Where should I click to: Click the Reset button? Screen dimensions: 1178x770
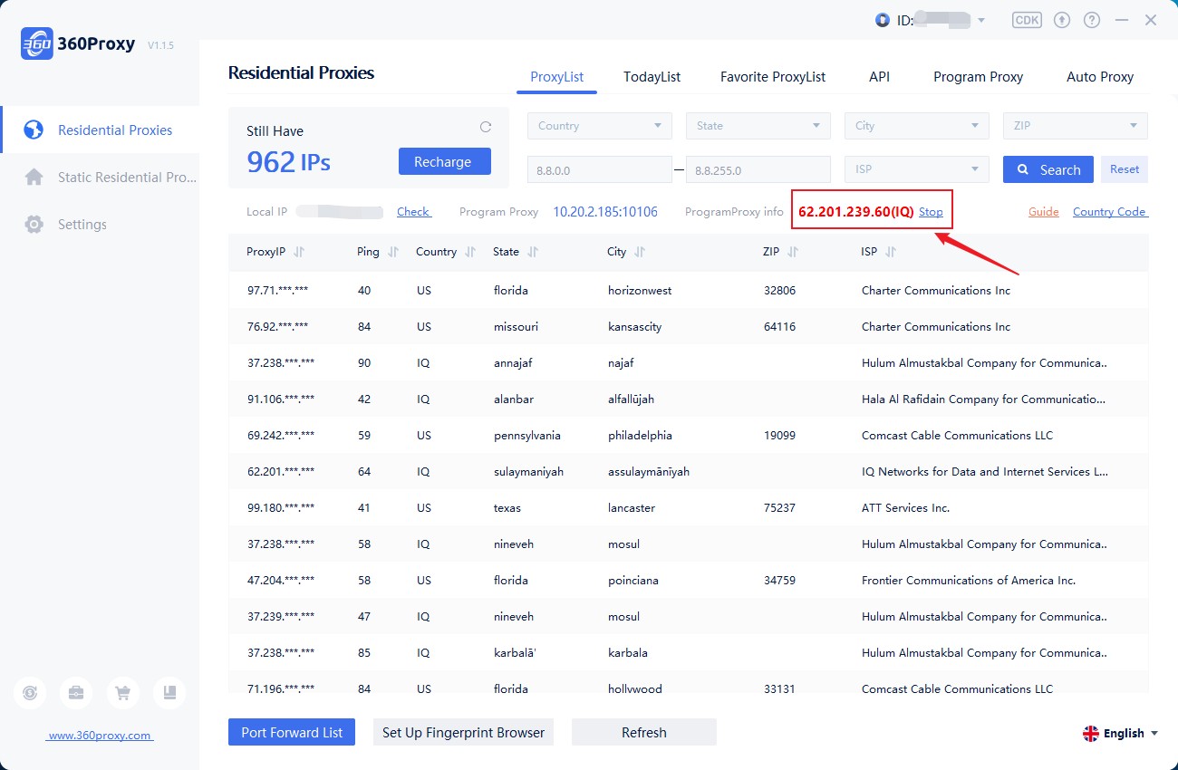tap(1125, 169)
